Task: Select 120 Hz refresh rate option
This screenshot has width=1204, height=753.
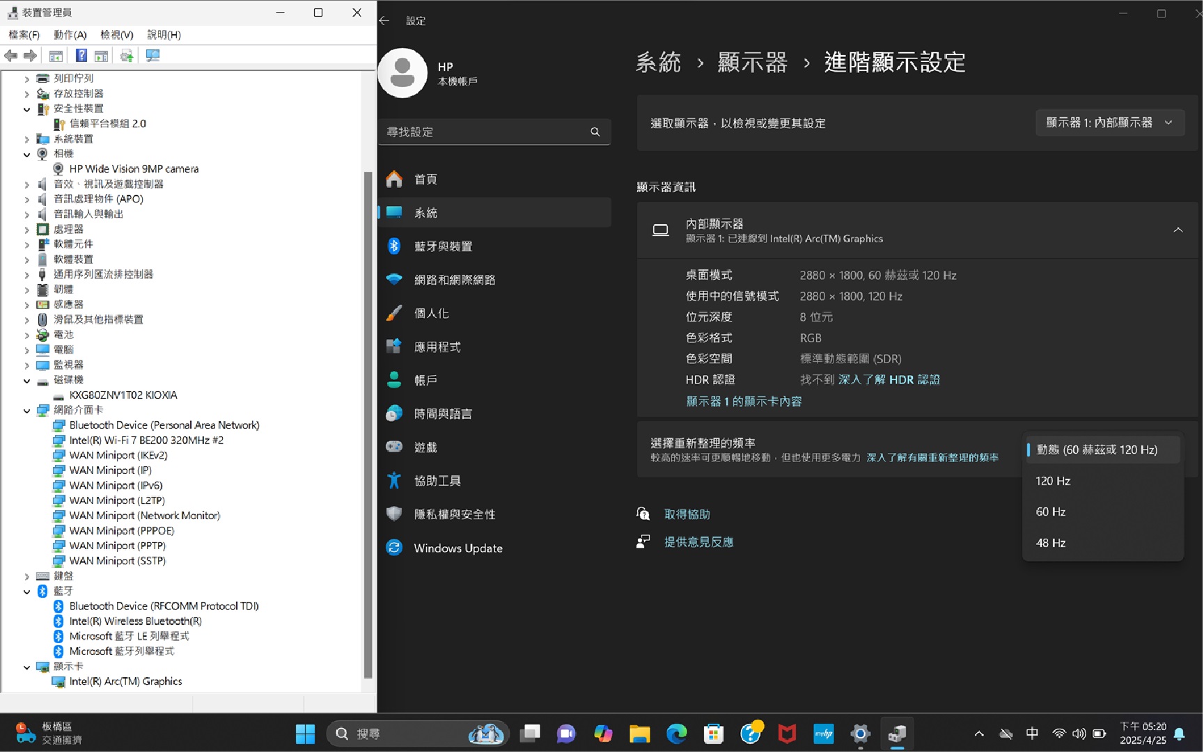Action: [x=1053, y=482]
